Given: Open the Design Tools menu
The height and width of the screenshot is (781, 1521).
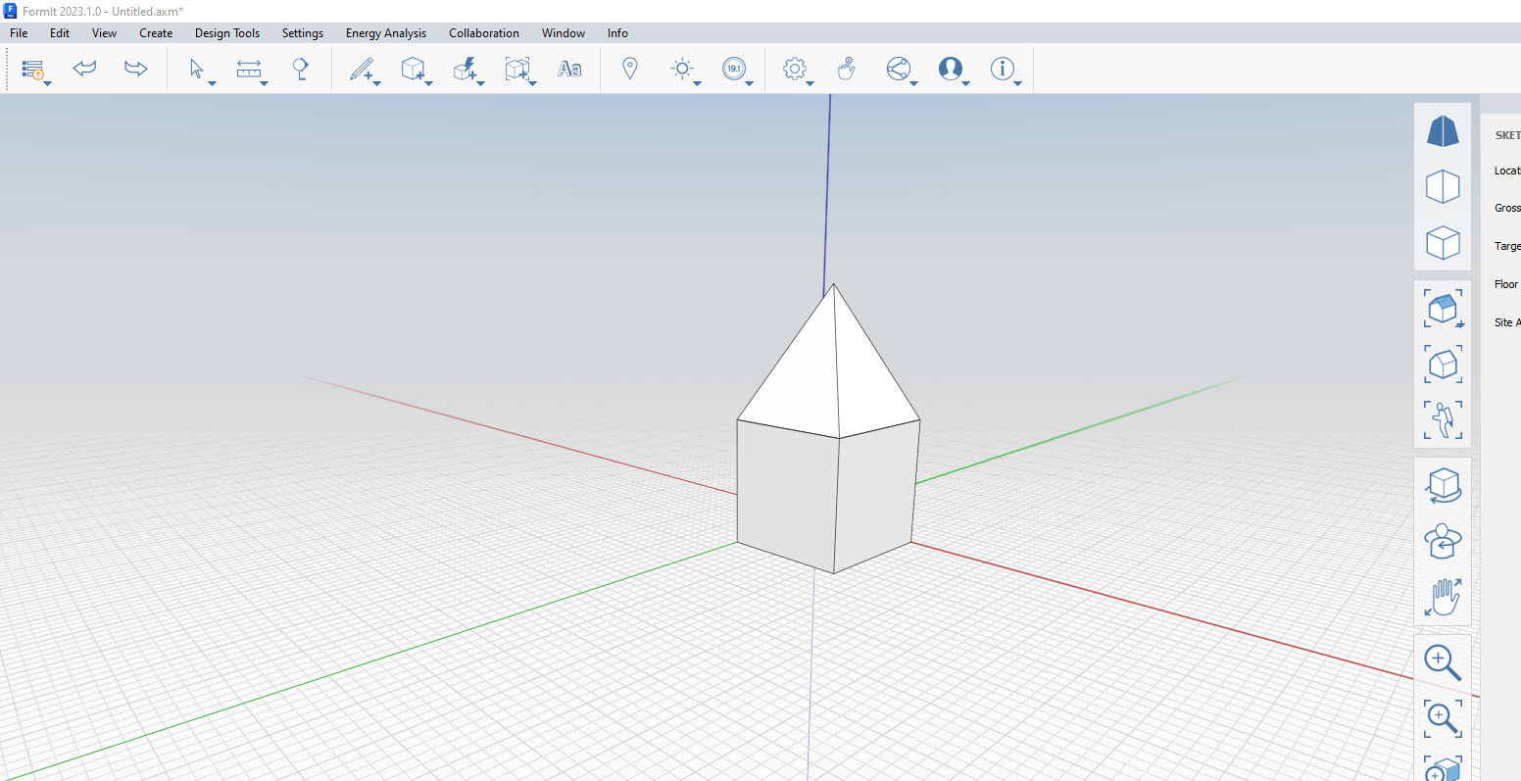Looking at the screenshot, I should [x=227, y=33].
